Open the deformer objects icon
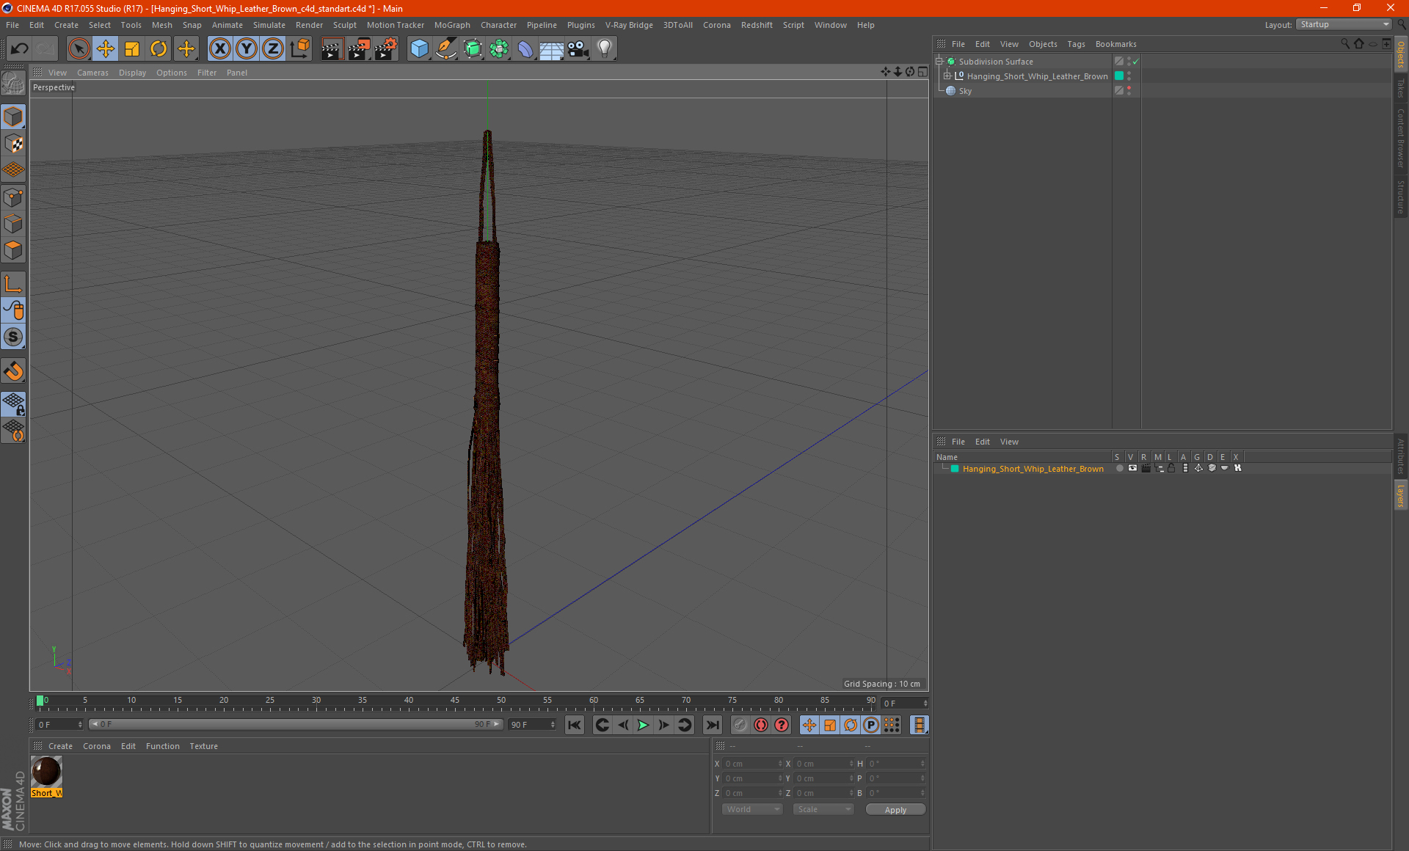 click(525, 48)
